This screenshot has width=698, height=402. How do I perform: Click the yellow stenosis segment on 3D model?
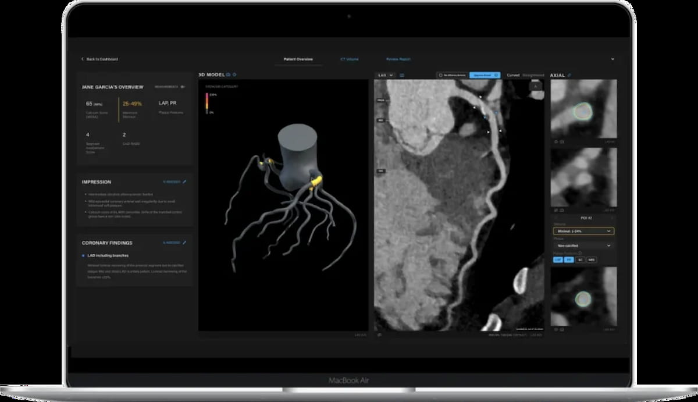coord(315,183)
